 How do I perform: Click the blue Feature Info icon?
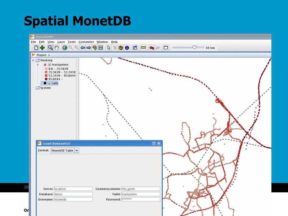[127, 48]
